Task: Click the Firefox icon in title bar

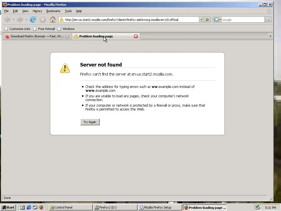Action: point(5,4)
